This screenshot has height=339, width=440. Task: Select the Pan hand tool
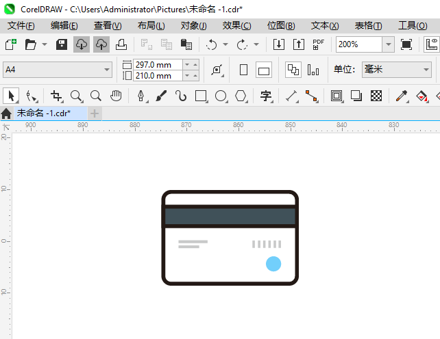116,96
